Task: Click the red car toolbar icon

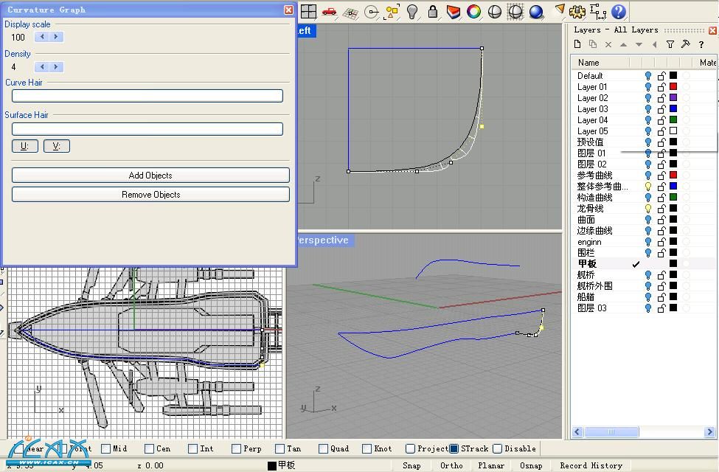Action: pyautogui.click(x=329, y=11)
